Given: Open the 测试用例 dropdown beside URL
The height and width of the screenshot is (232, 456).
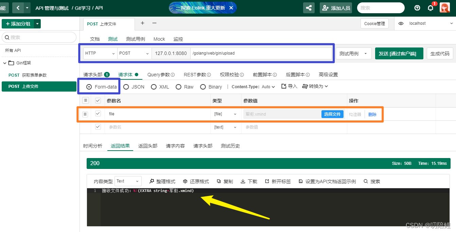Looking at the screenshot, I should [353, 54].
